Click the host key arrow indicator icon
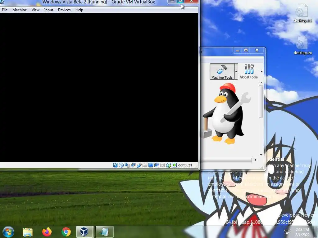318x238 pixels. 174,165
